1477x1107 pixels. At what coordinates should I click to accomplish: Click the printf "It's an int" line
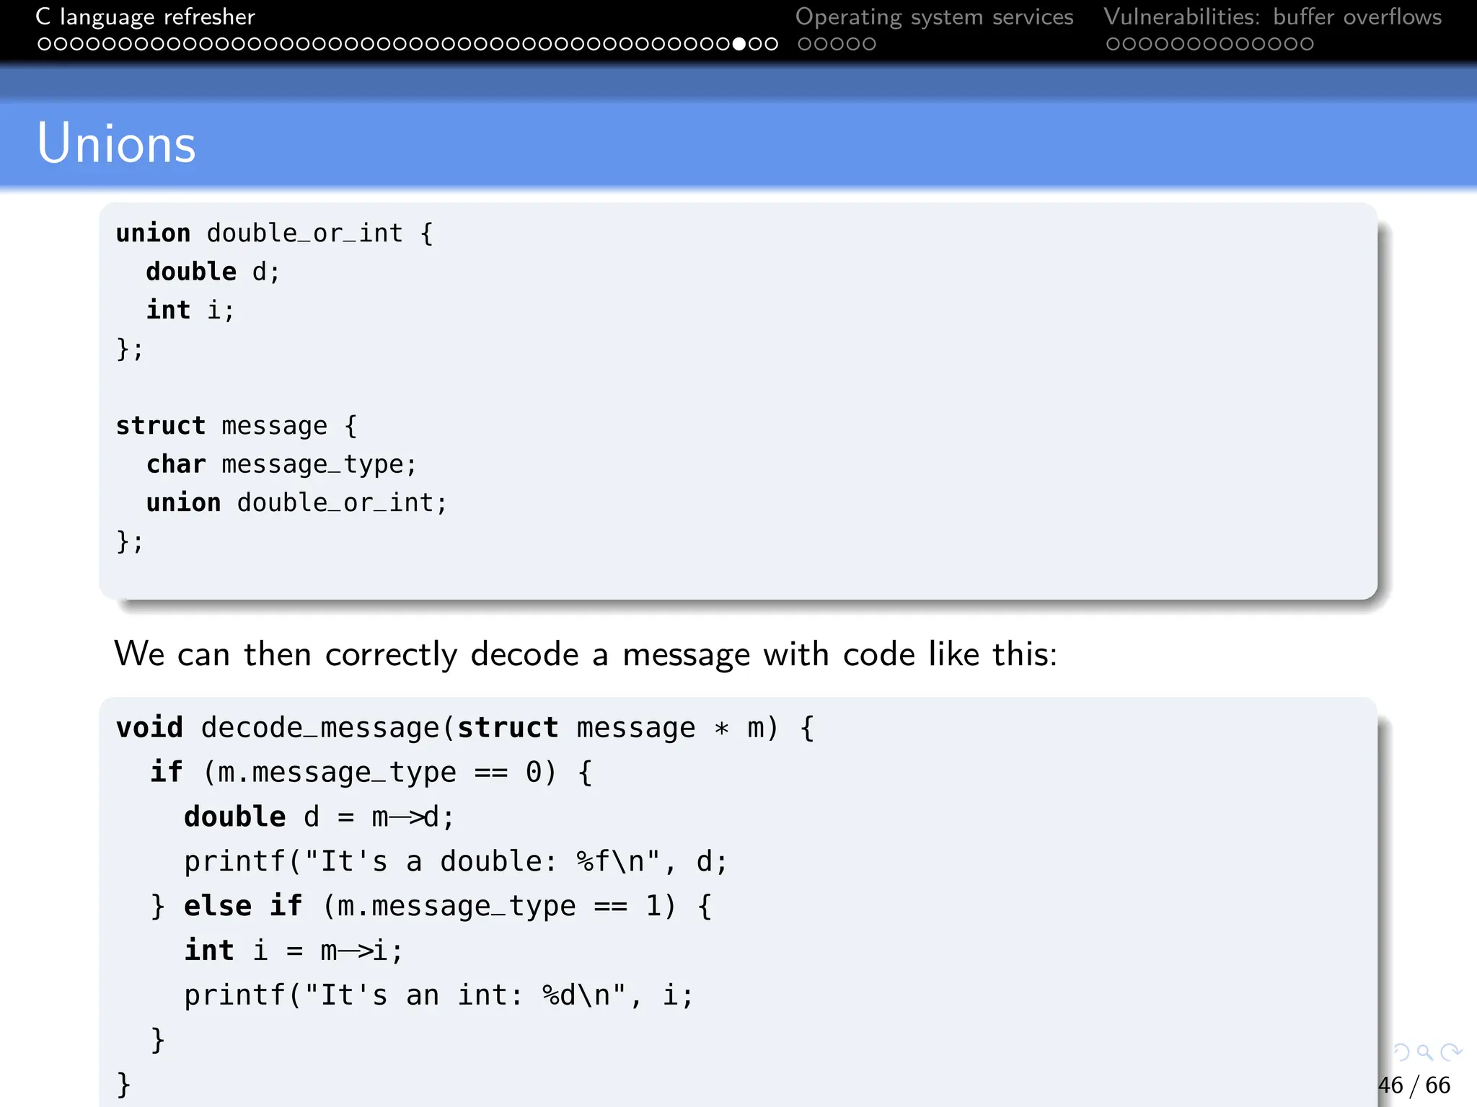click(438, 995)
